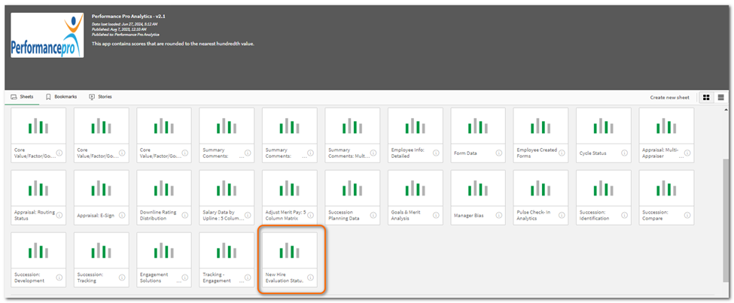Switch to grid view

click(x=706, y=98)
